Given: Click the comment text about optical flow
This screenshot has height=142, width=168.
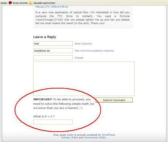Looking at the screenshot, I should [82, 18].
